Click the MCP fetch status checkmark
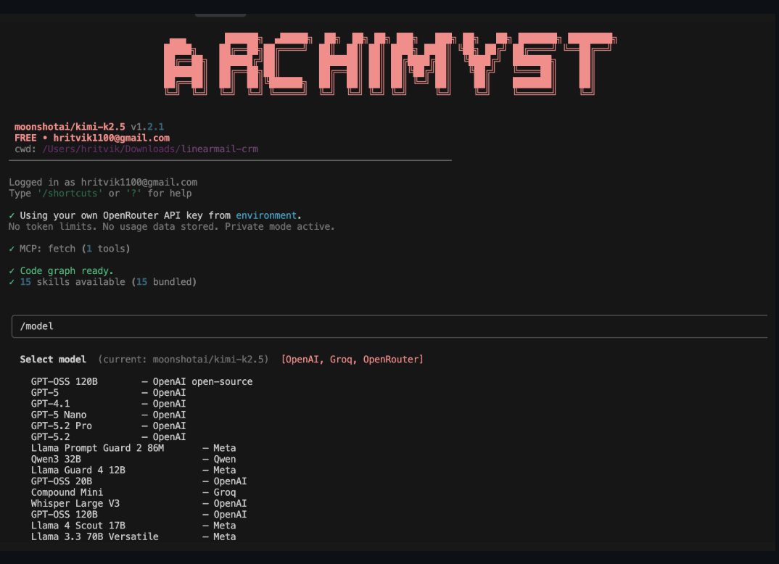This screenshot has width=779, height=564. coord(11,248)
